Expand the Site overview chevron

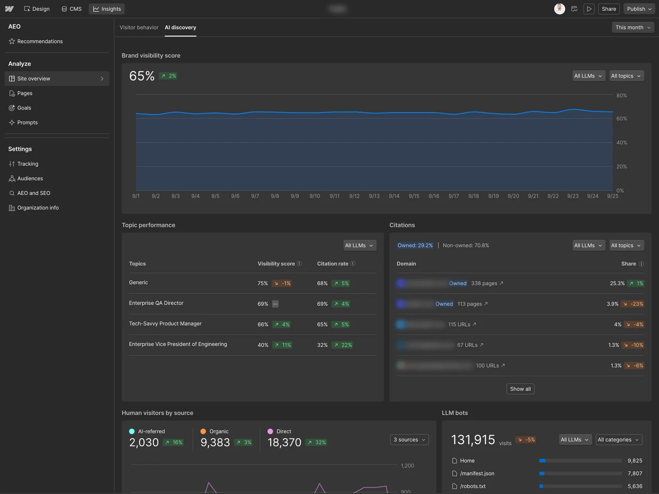(102, 78)
